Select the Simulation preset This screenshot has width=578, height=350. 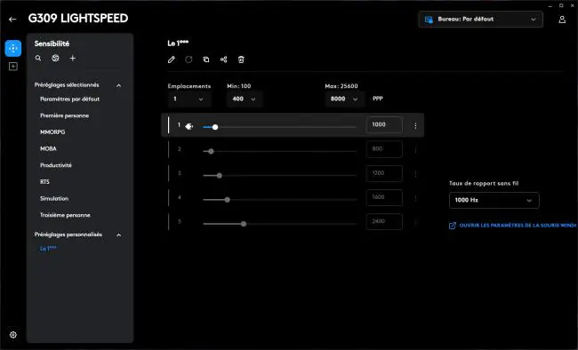point(54,198)
